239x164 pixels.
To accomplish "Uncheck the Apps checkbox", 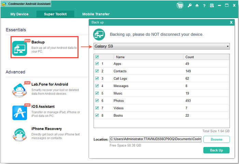I will point(97,64).
